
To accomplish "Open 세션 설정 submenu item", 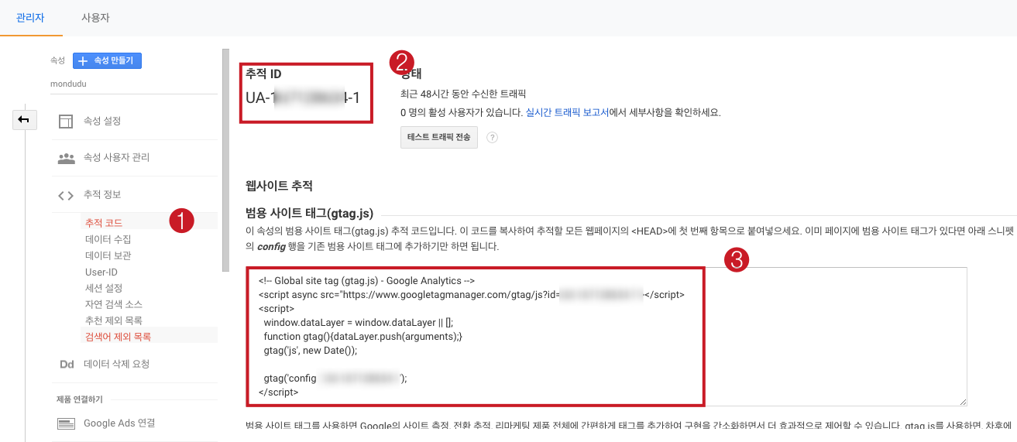I will click(104, 288).
